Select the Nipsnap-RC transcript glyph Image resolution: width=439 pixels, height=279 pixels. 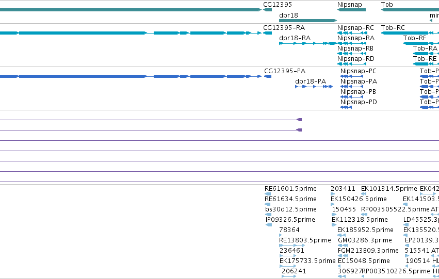pos(352,33)
